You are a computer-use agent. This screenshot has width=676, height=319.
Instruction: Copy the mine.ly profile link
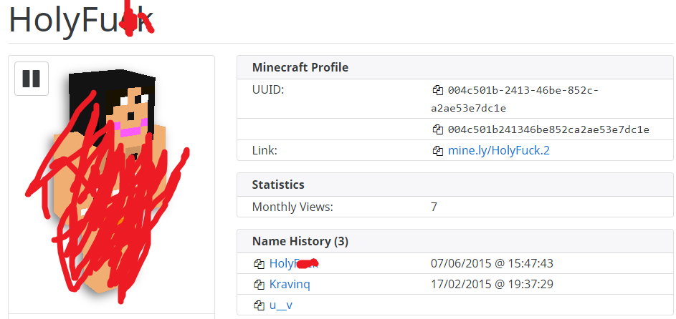pos(437,150)
